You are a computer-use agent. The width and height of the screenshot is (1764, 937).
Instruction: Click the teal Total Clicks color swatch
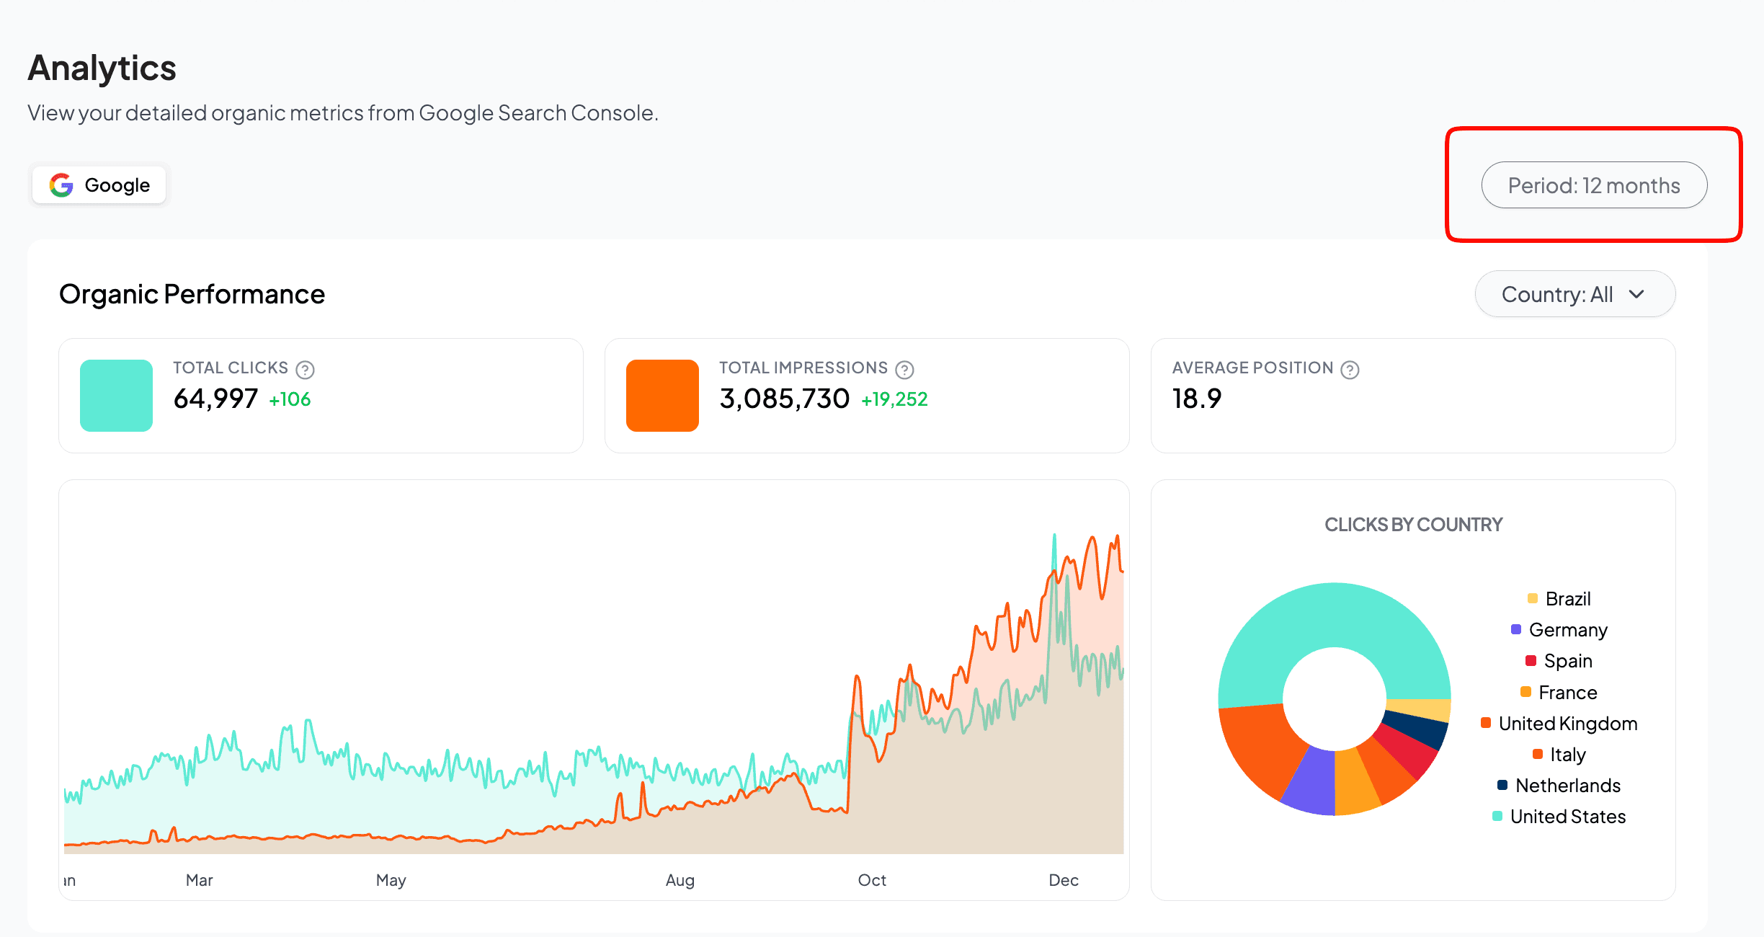pos(115,395)
